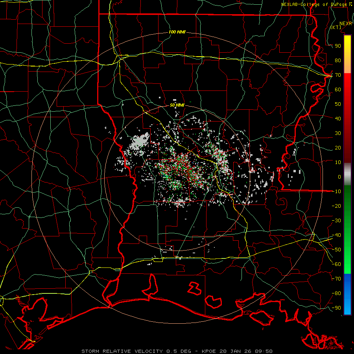Click the -80 value on velocity scale
Viewport: 354px width, 354px height.
[336, 293]
